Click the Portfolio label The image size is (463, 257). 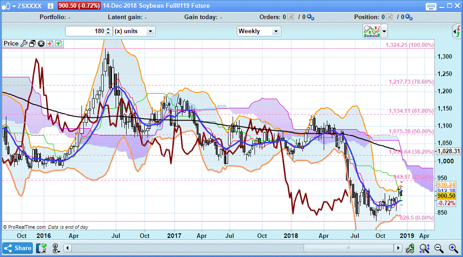click(x=53, y=17)
